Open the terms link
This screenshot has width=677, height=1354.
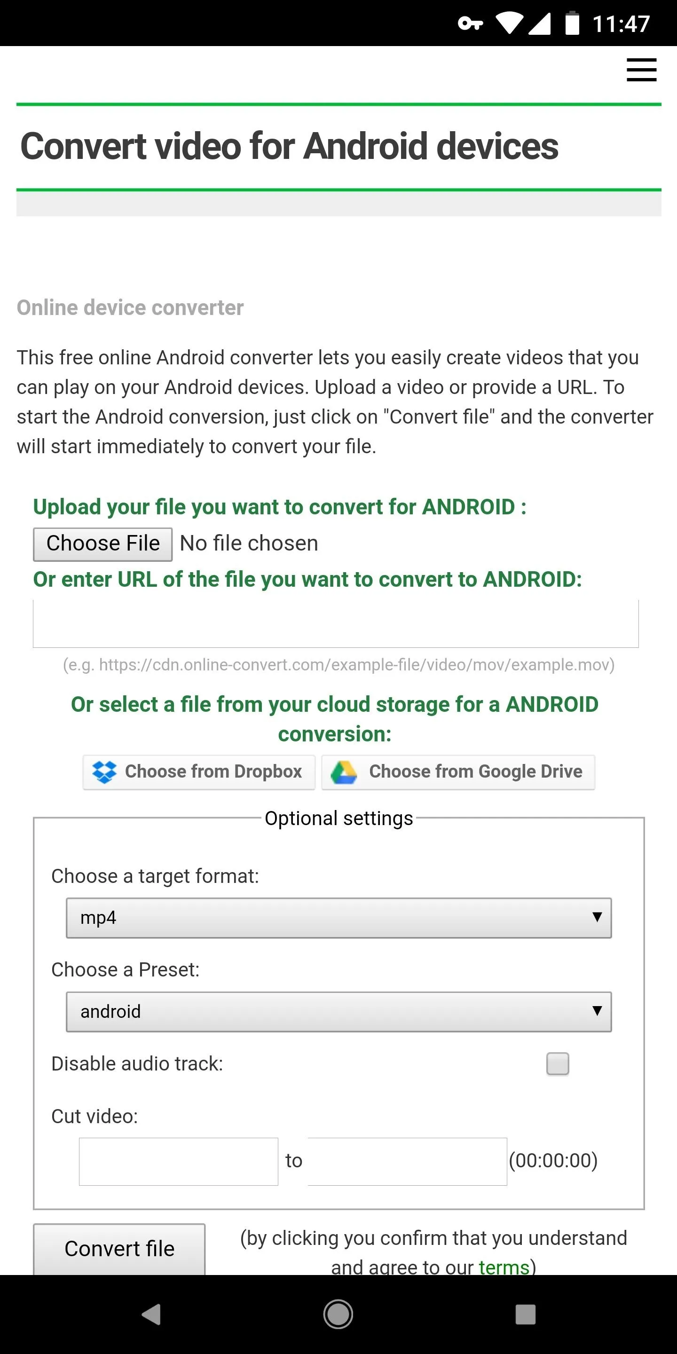click(x=504, y=1267)
